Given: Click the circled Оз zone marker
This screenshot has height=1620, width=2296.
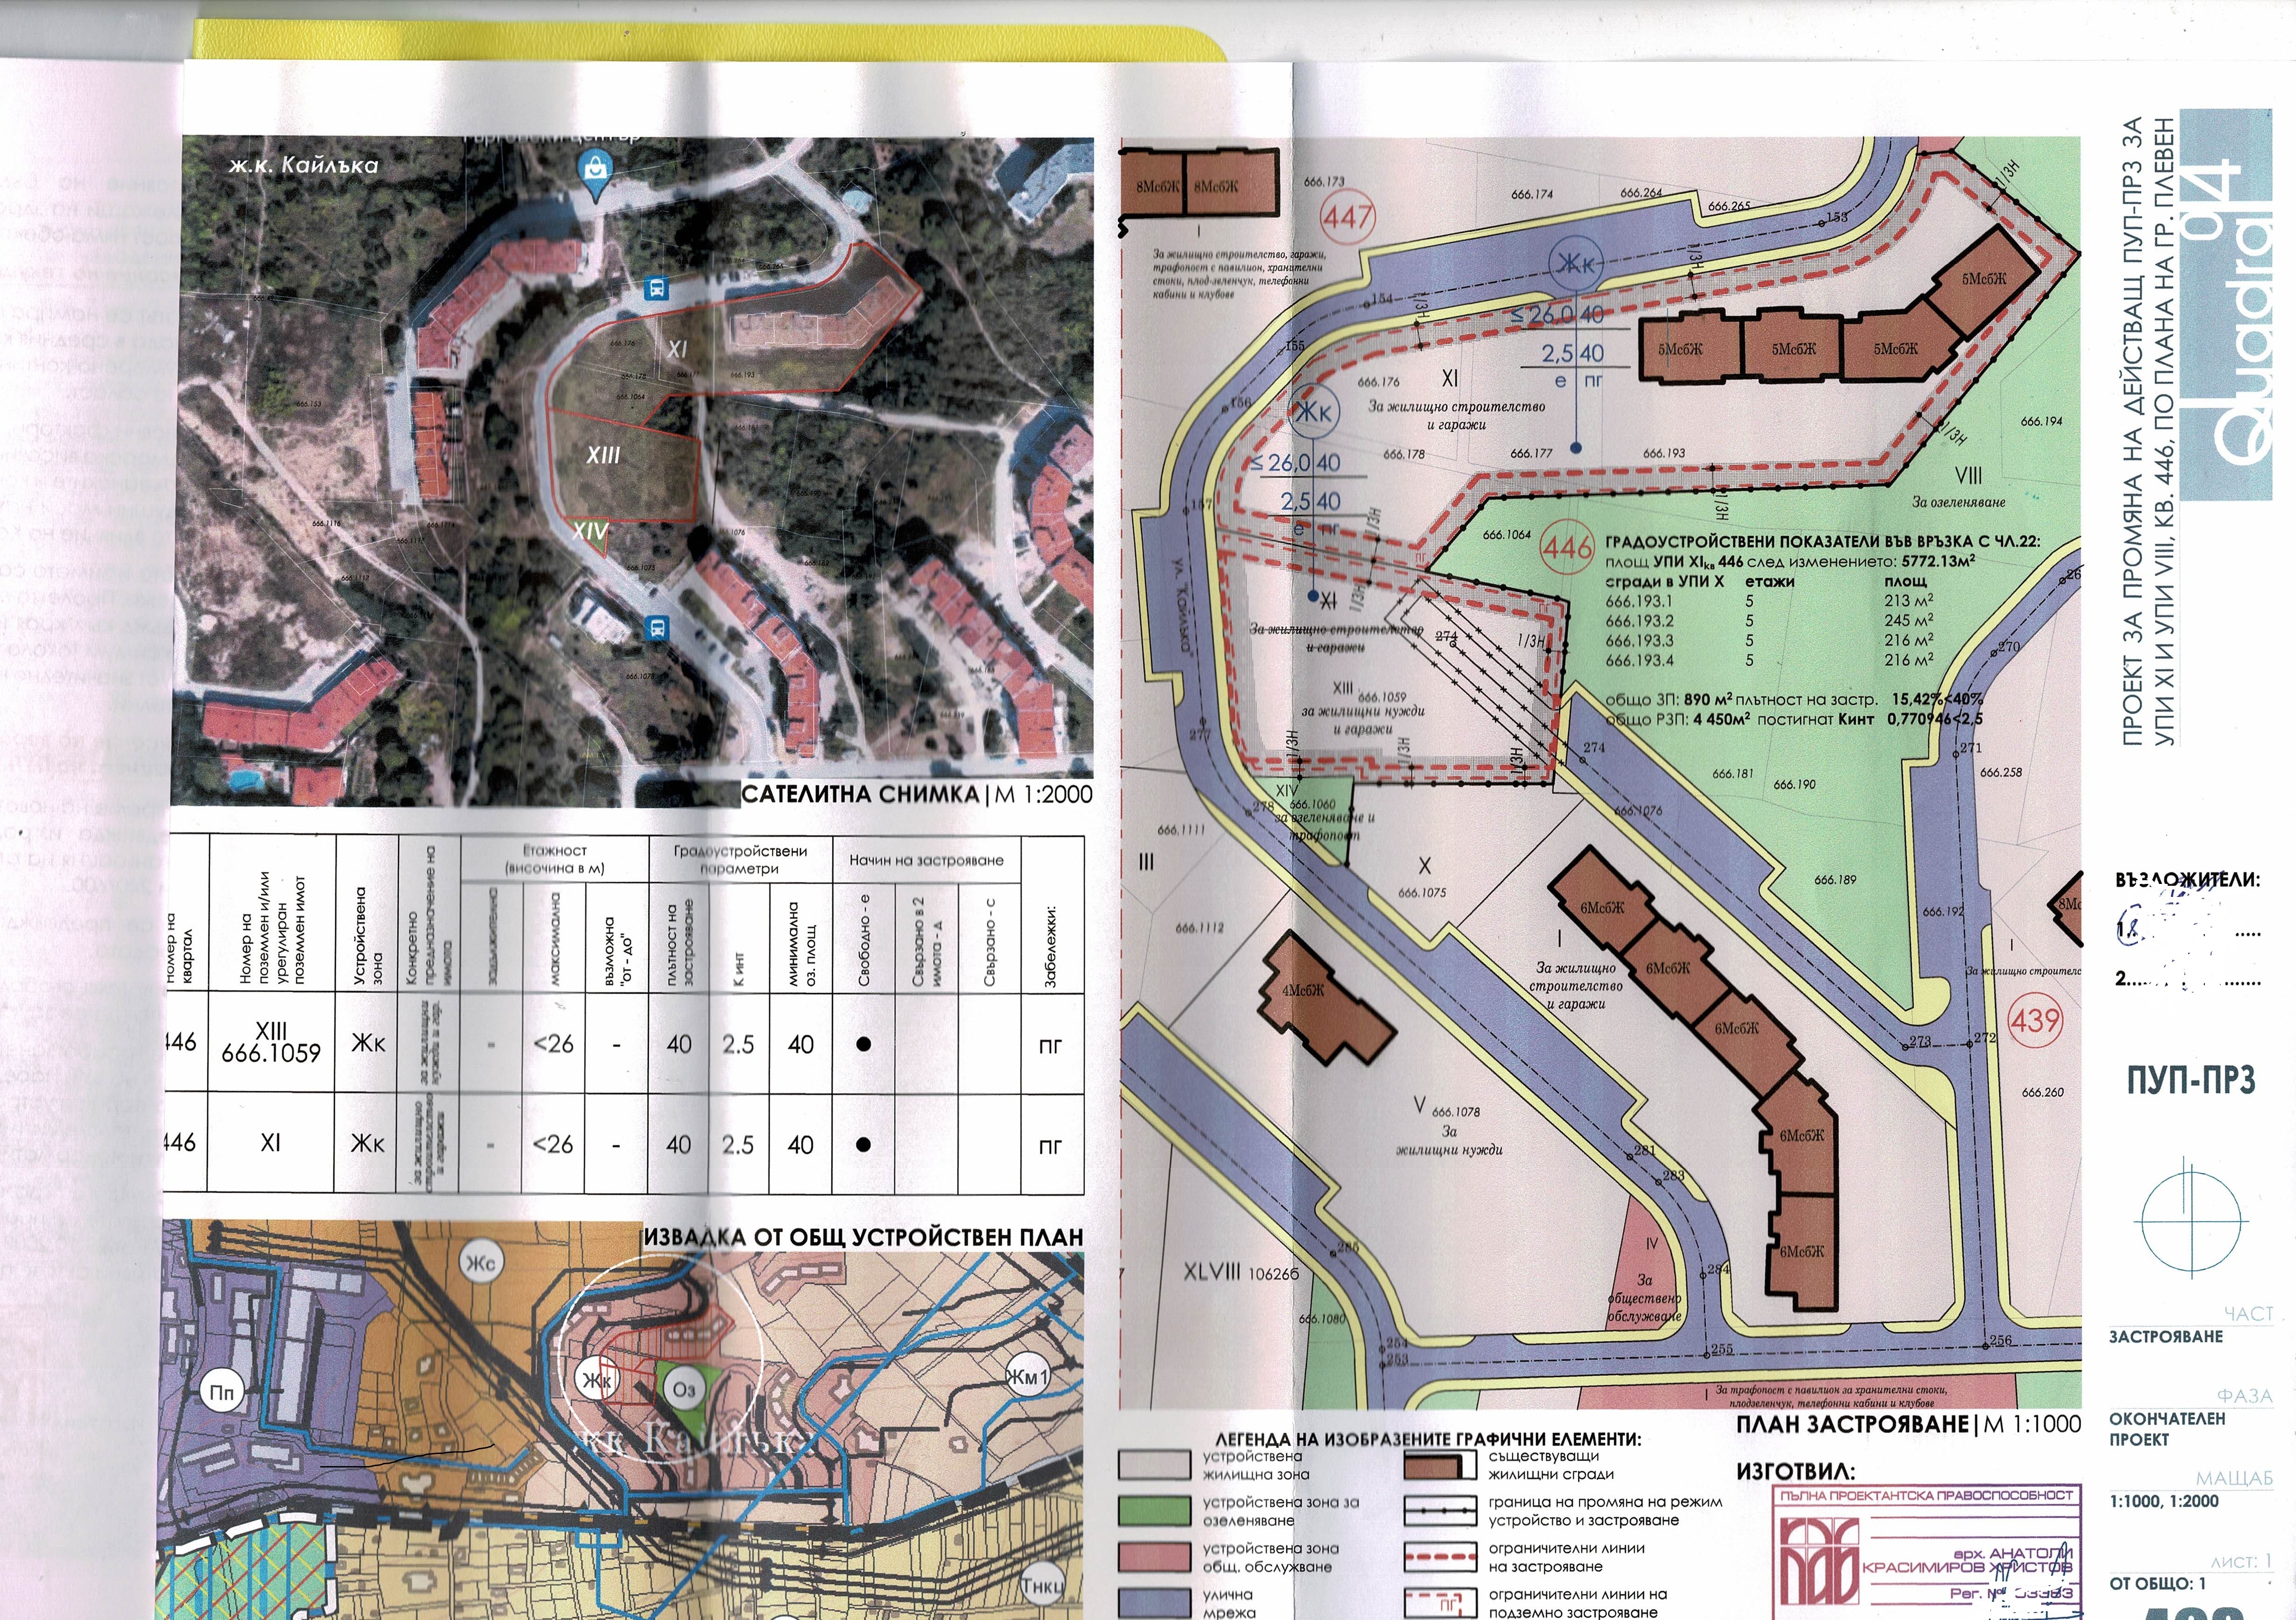Looking at the screenshot, I should point(684,1389).
